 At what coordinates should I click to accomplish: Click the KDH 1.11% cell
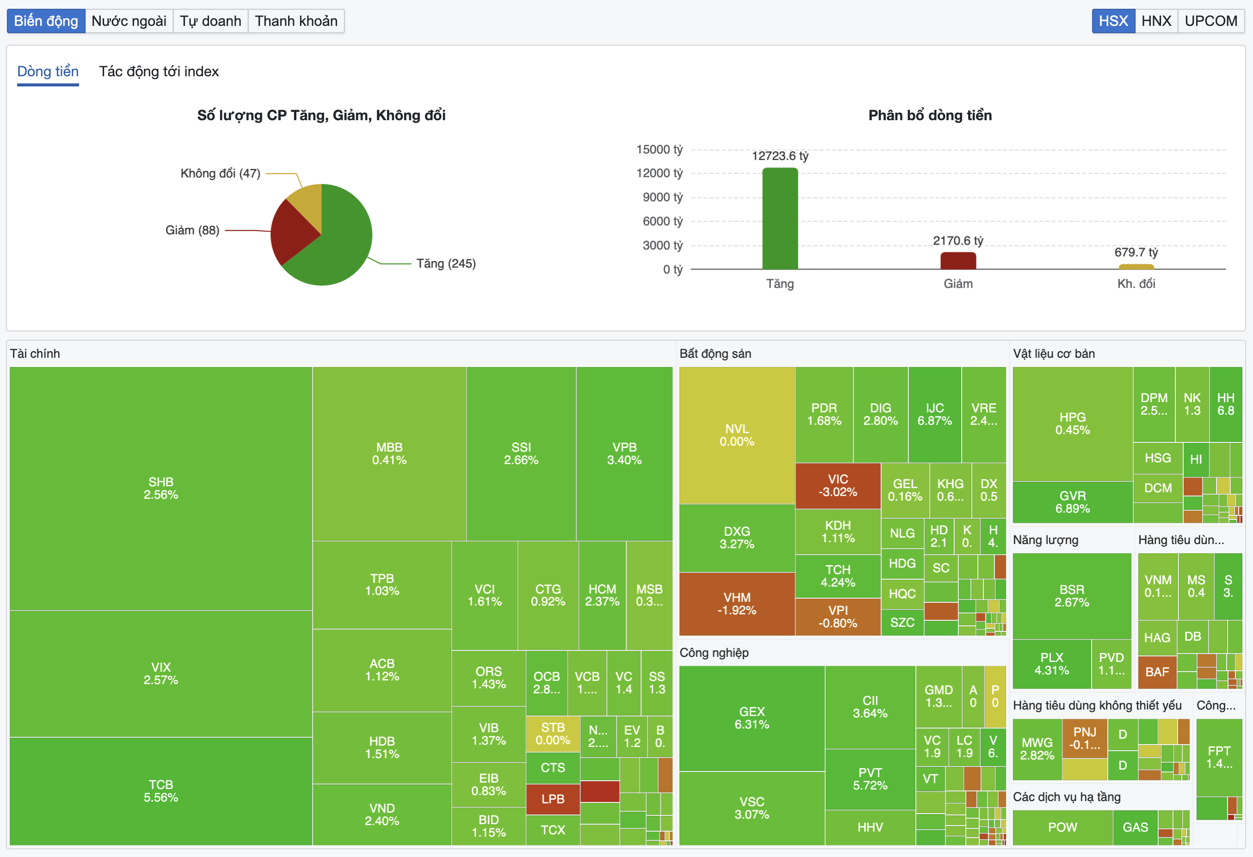tap(838, 532)
